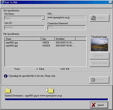The image size is (113, 110).
Task: Click the Select File button
Action: 99,56
